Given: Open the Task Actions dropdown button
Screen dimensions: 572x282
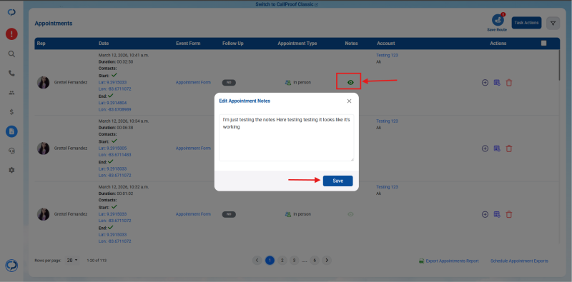Looking at the screenshot, I should pos(526,23).
